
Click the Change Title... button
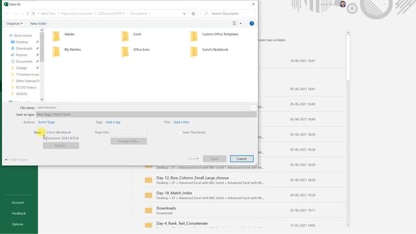point(129,141)
